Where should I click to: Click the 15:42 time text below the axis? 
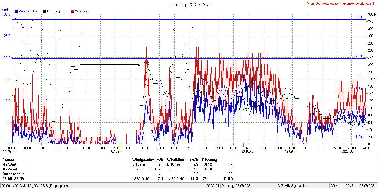[250, 152]
